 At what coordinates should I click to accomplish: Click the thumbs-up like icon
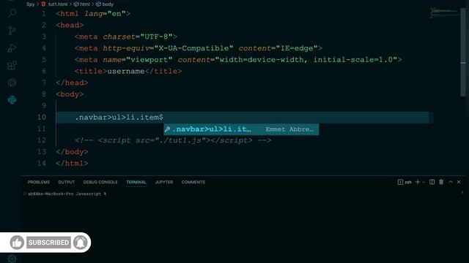click(17, 243)
